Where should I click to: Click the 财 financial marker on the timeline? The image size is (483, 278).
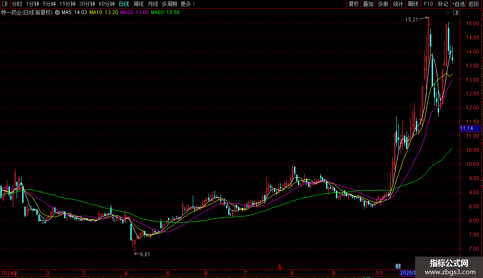tap(398, 266)
